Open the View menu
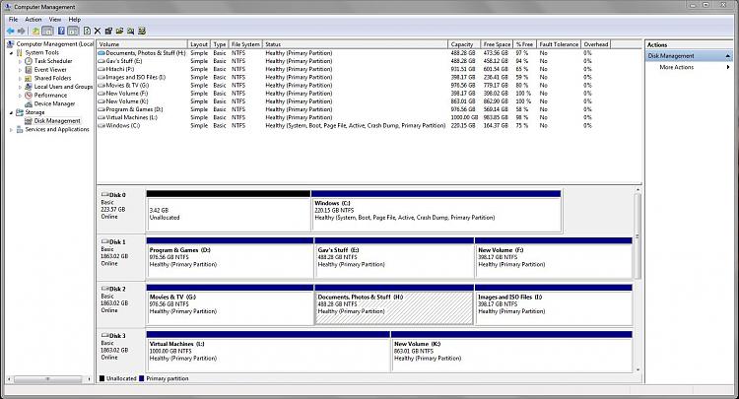Viewport: 739px width, 399px height. click(55, 20)
